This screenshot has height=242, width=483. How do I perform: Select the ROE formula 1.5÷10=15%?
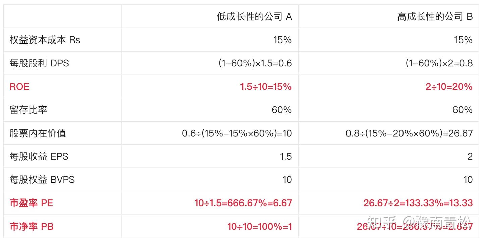click(266, 87)
